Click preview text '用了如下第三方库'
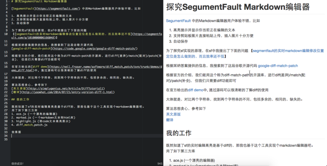Screen dimensions: 327x166 coord(180,151)
